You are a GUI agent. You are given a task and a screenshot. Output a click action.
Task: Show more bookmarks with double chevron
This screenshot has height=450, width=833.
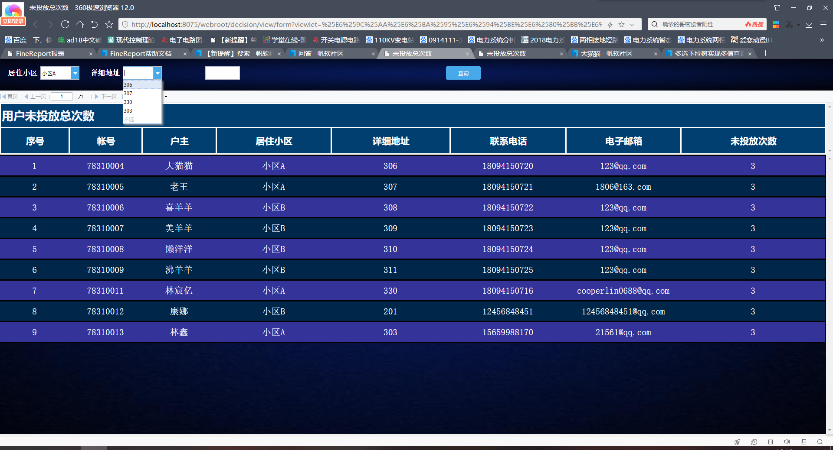point(822,40)
